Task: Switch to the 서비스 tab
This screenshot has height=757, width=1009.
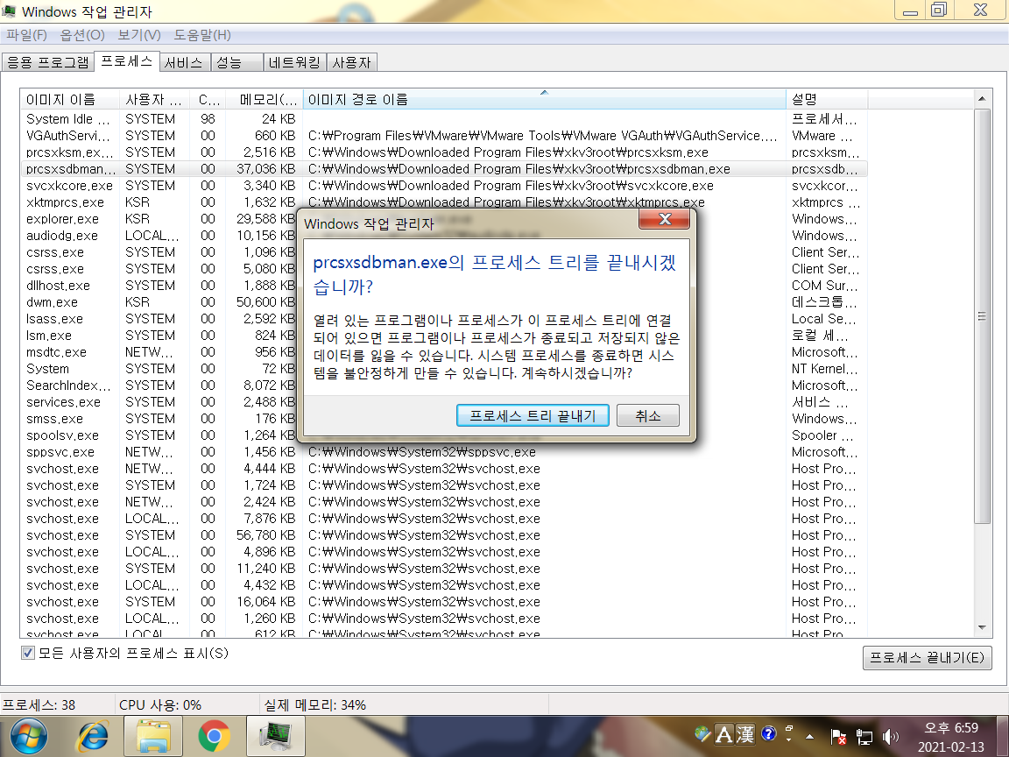Action: [183, 62]
